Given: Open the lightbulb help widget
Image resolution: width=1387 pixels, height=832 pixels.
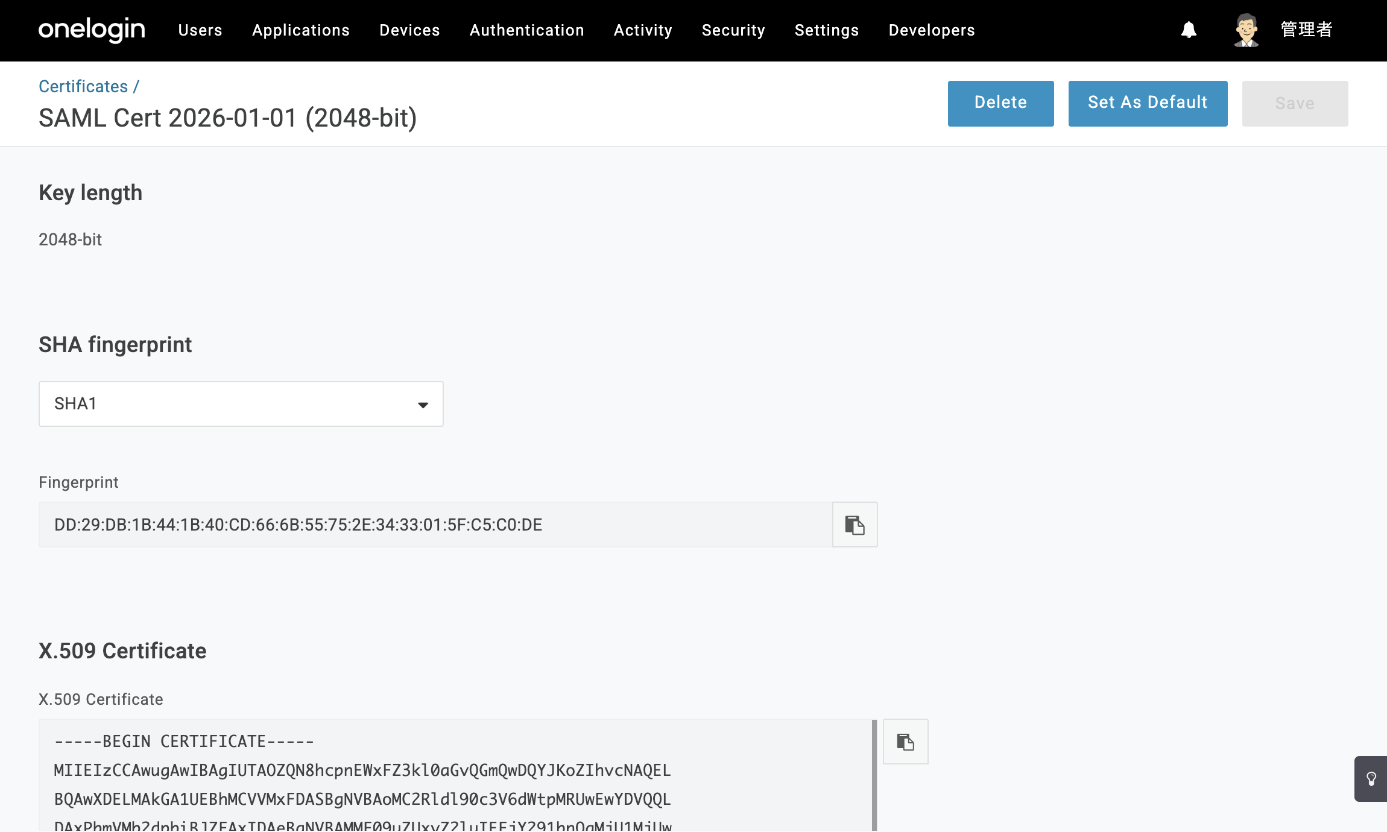Looking at the screenshot, I should [1371, 778].
